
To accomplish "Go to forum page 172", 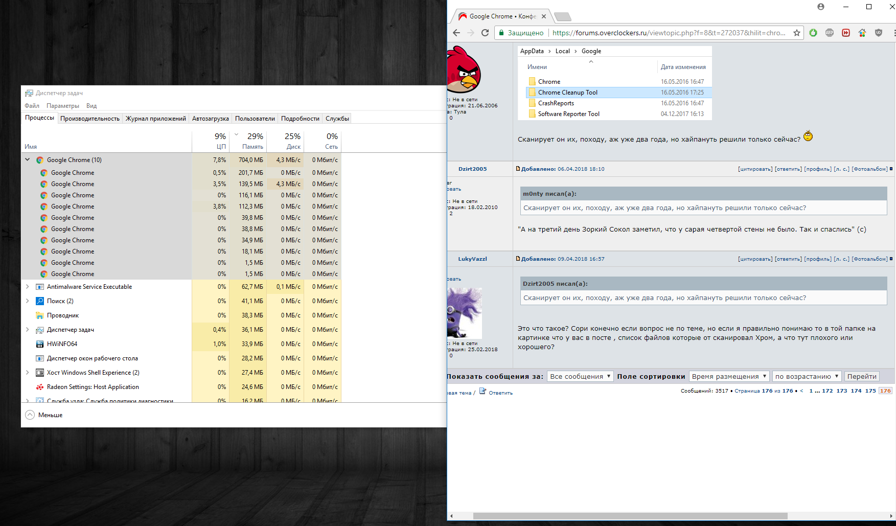I will click(828, 391).
